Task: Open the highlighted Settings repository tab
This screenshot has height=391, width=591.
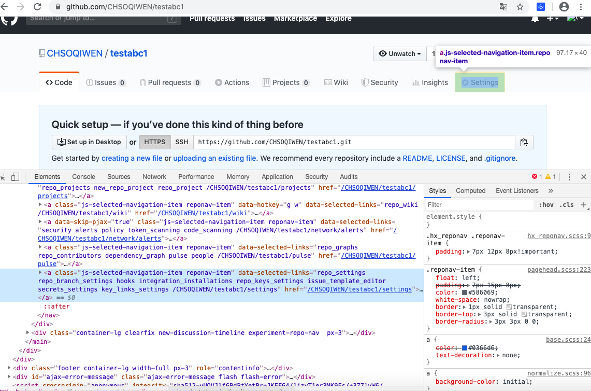Action: [480, 82]
